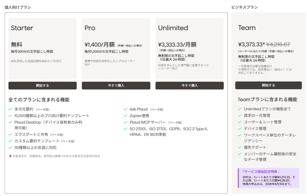Image resolution: width=307 pixels, height=196 pixels.
Task: Click checkmark beside ユーザー＆シート管理
Action: (240, 122)
